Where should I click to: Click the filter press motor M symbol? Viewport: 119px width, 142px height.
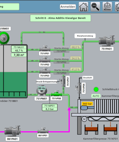(x=84, y=119)
